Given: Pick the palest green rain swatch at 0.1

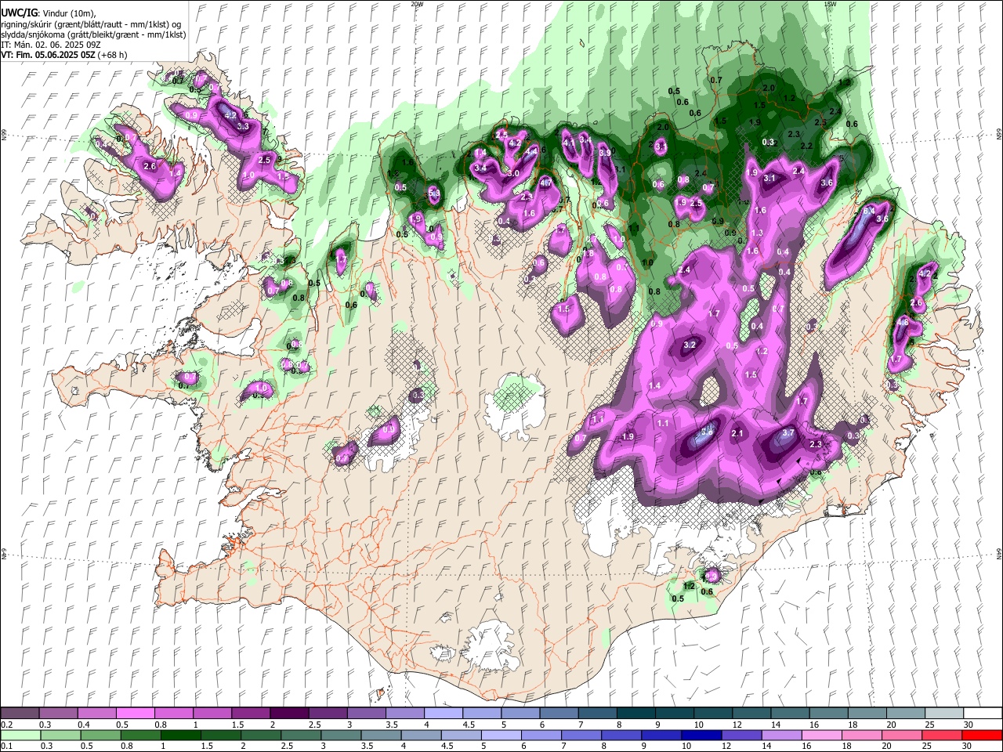Looking at the screenshot, I should click(20, 735).
